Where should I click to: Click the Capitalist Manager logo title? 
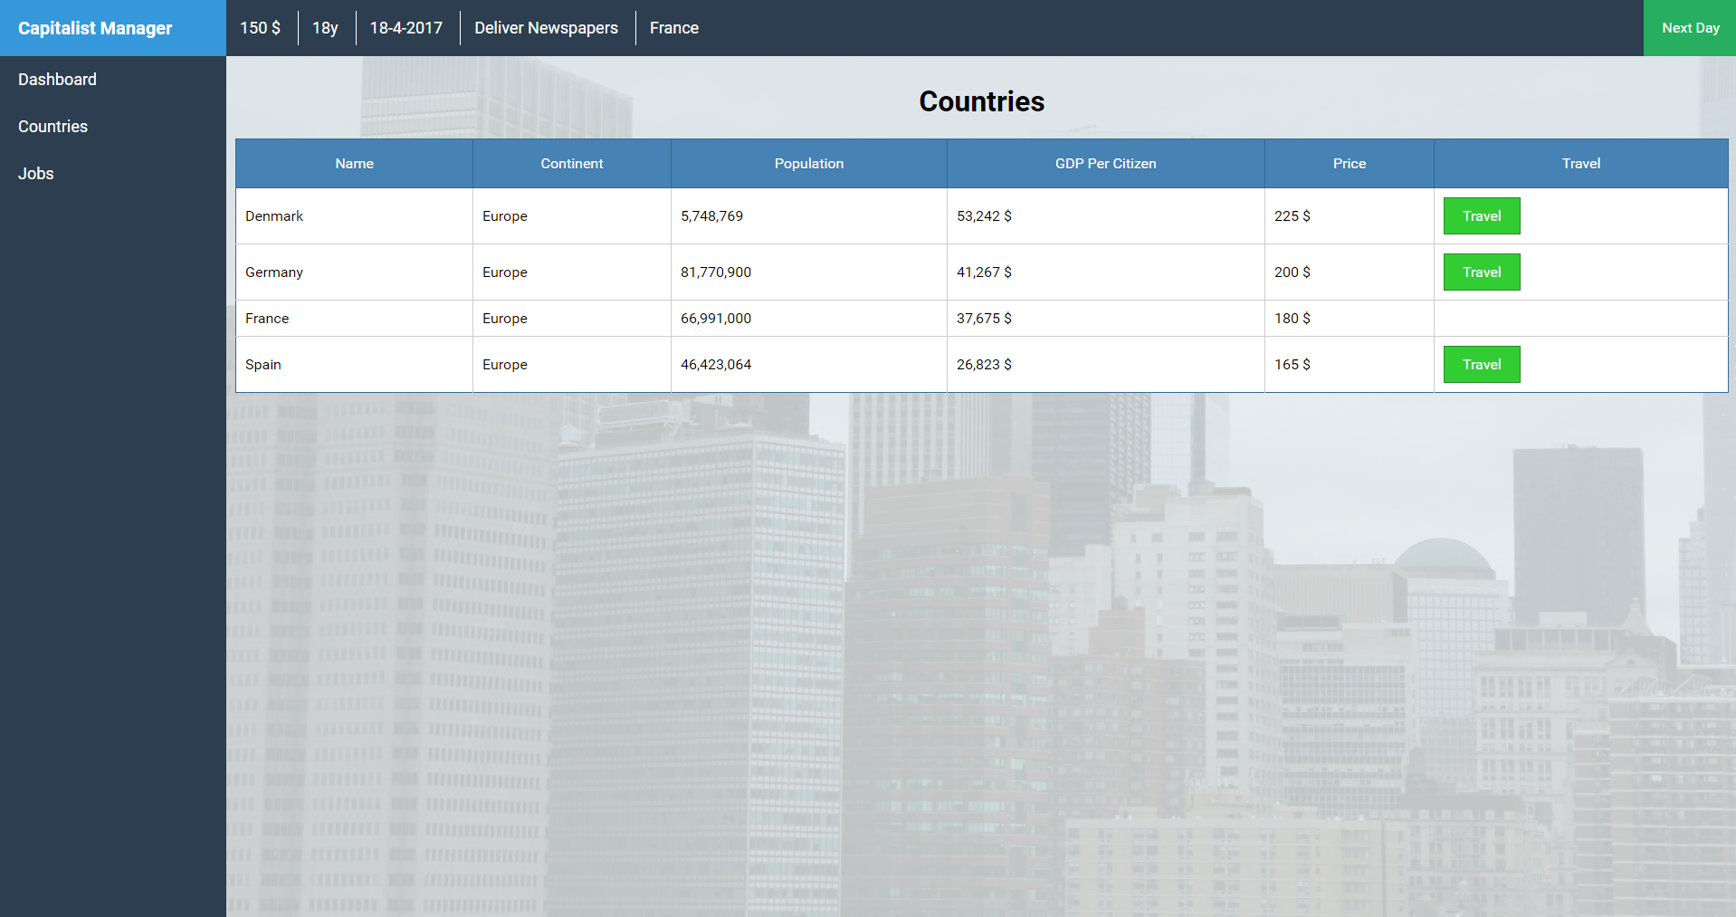[x=95, y=28]
